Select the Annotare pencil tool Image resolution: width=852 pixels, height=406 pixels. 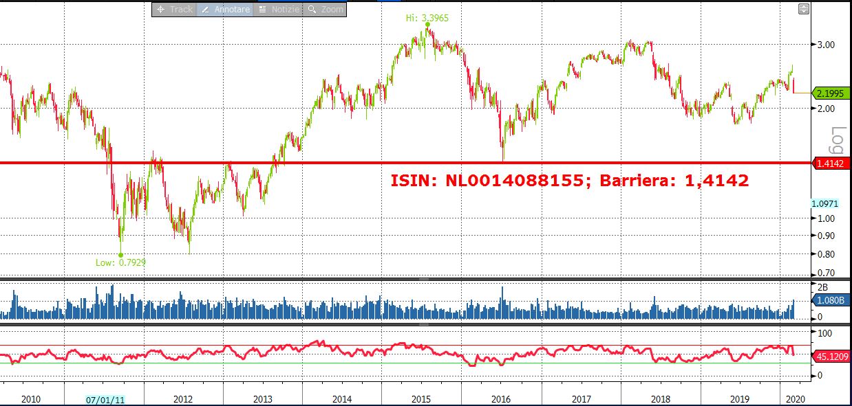(224, 9)
